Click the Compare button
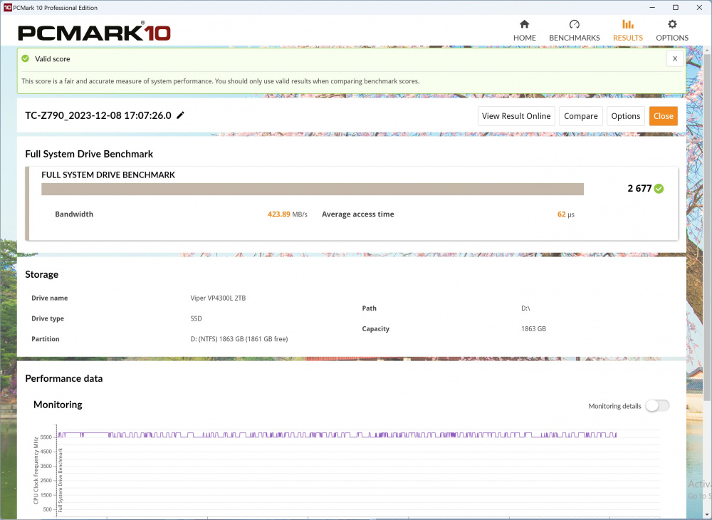 [x=581, y=116]
